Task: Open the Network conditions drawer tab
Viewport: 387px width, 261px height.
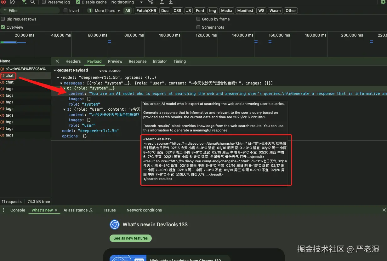Action: [x=144, y=210]
